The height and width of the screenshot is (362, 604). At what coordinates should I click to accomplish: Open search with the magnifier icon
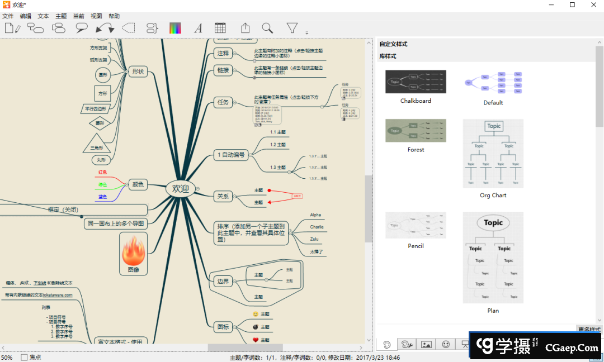tap(267, 27)
